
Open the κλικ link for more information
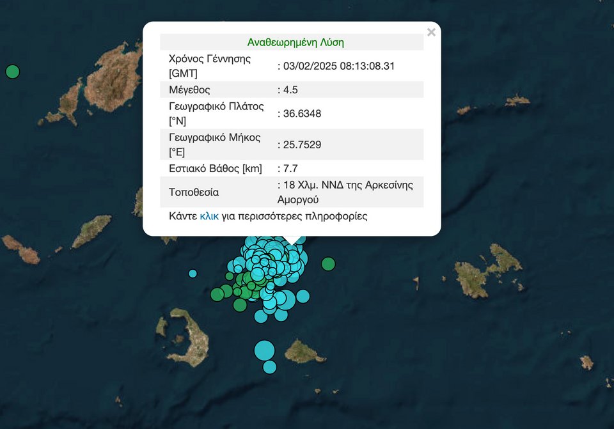click(x=209, y=216)
